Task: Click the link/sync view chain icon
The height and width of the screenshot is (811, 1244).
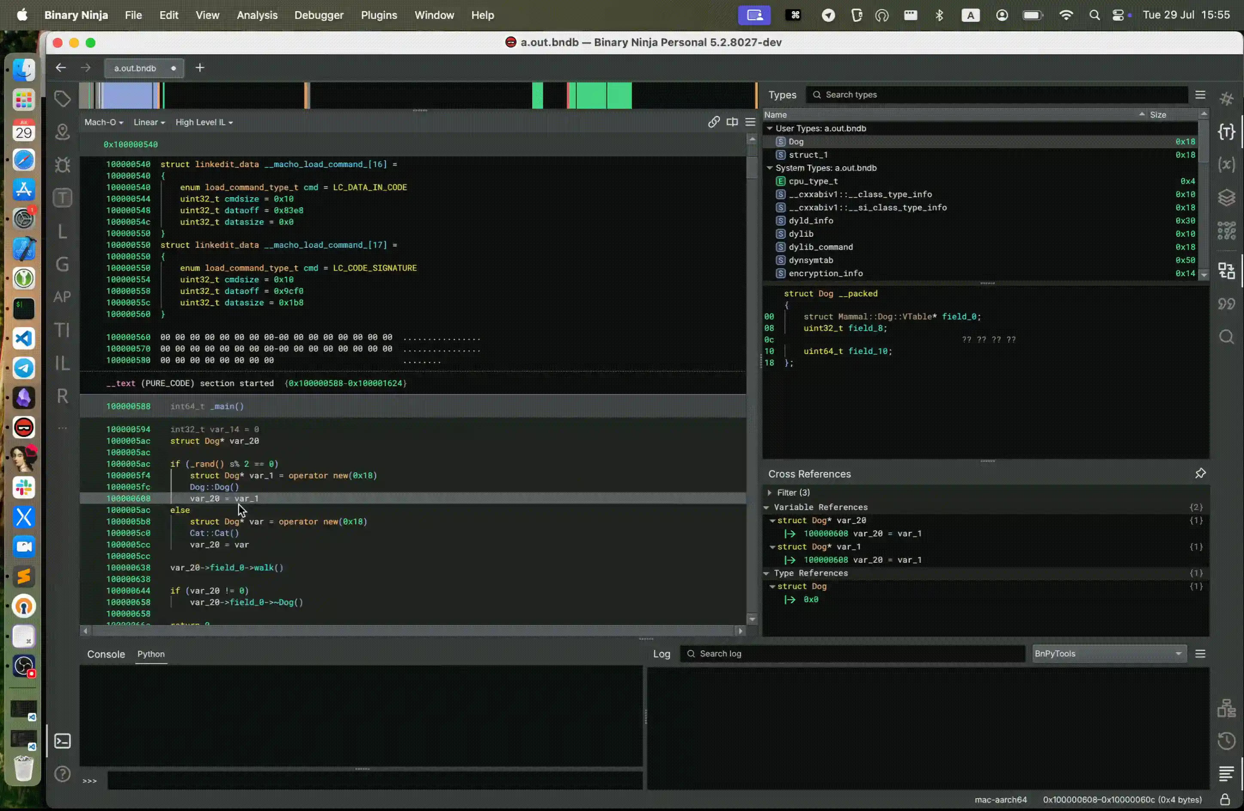Action: coord(713,122)
